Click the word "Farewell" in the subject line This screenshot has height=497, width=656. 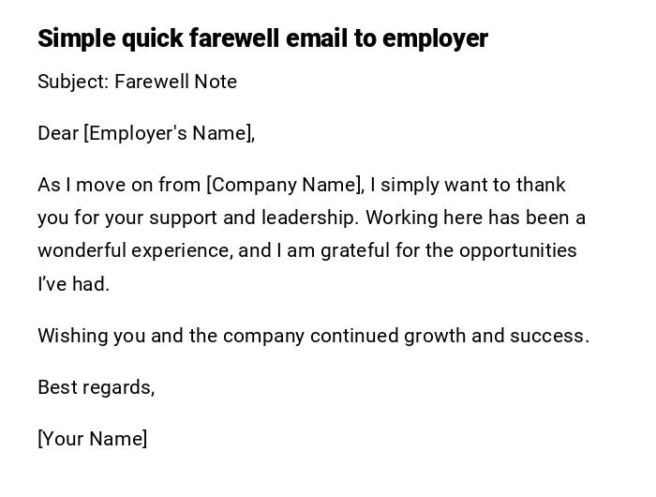152,82
